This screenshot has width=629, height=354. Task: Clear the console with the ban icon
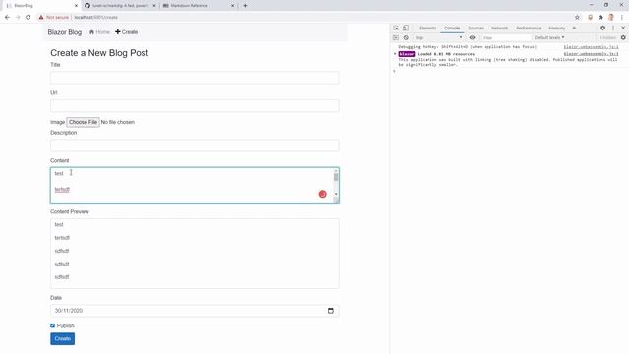click(x=406, y=37)
